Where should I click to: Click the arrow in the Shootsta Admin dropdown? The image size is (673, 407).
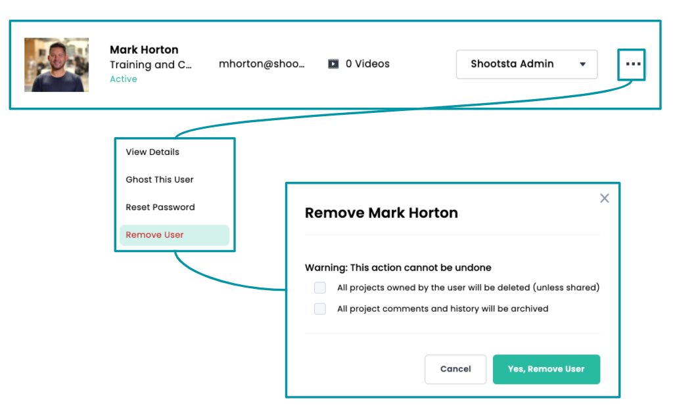click(582, 64)
